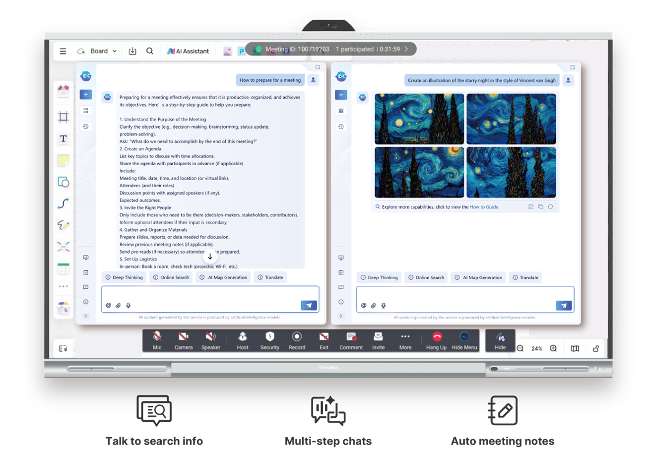Open the Board dropdown menu

point(103,51)
